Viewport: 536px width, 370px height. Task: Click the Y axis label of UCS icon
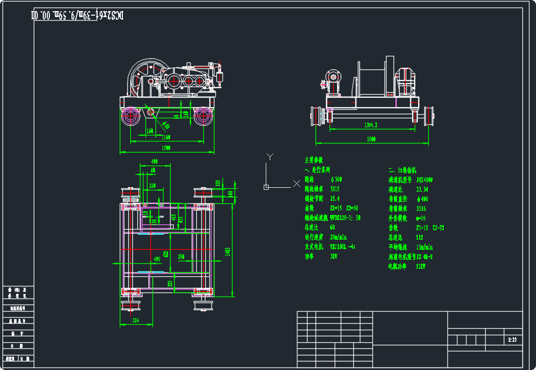point(270,157)
